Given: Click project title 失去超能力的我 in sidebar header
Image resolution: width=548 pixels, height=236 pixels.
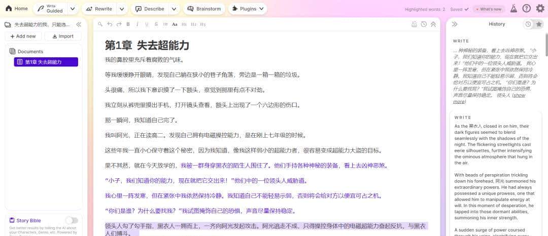Looking at the screenshot, I should tap(42, 24).
